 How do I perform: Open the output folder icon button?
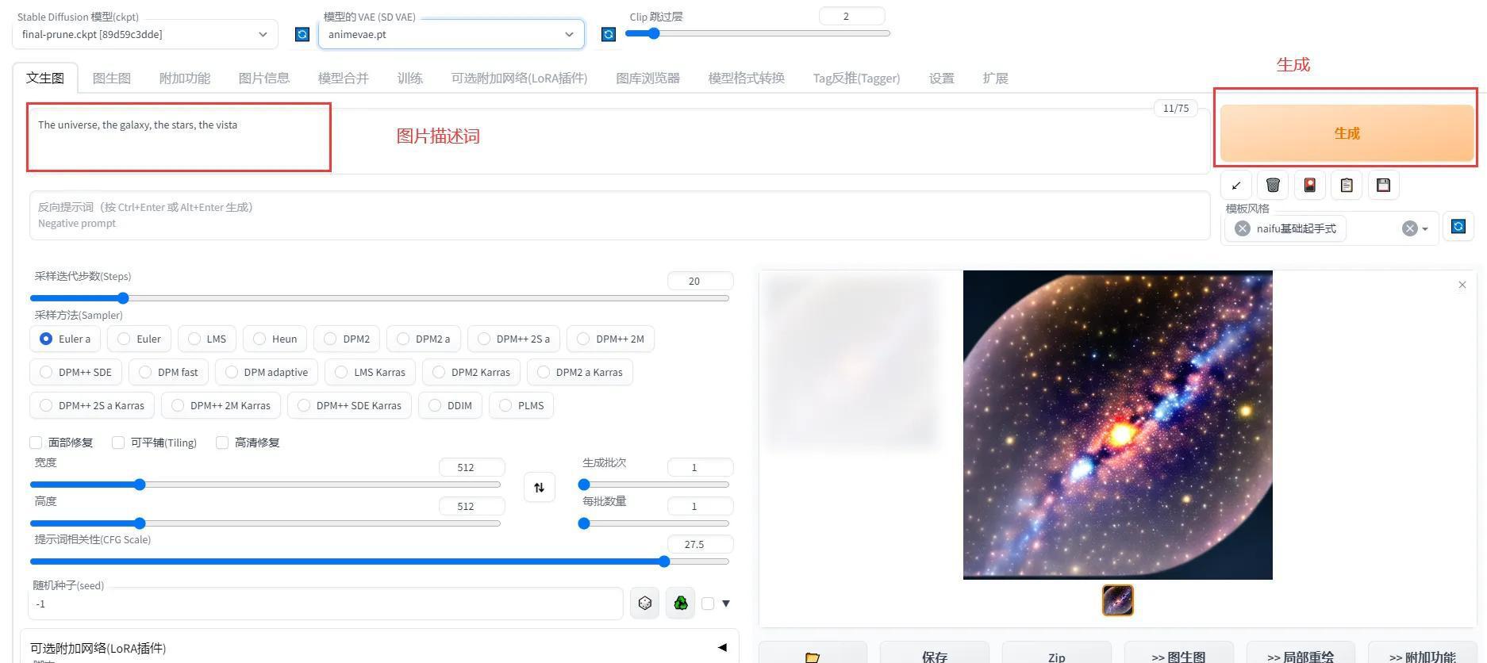pyautogui.click(x=813, y=654)
